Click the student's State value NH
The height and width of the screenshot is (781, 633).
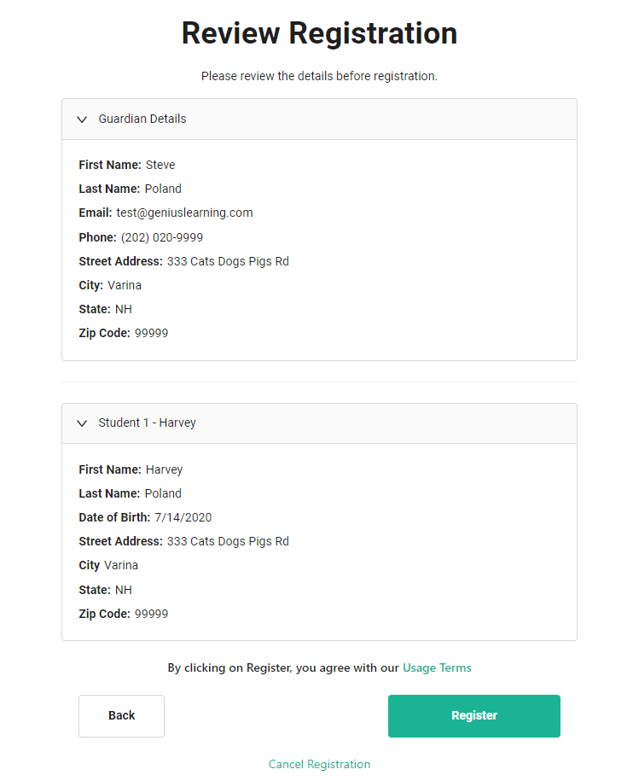coord(124,590)
